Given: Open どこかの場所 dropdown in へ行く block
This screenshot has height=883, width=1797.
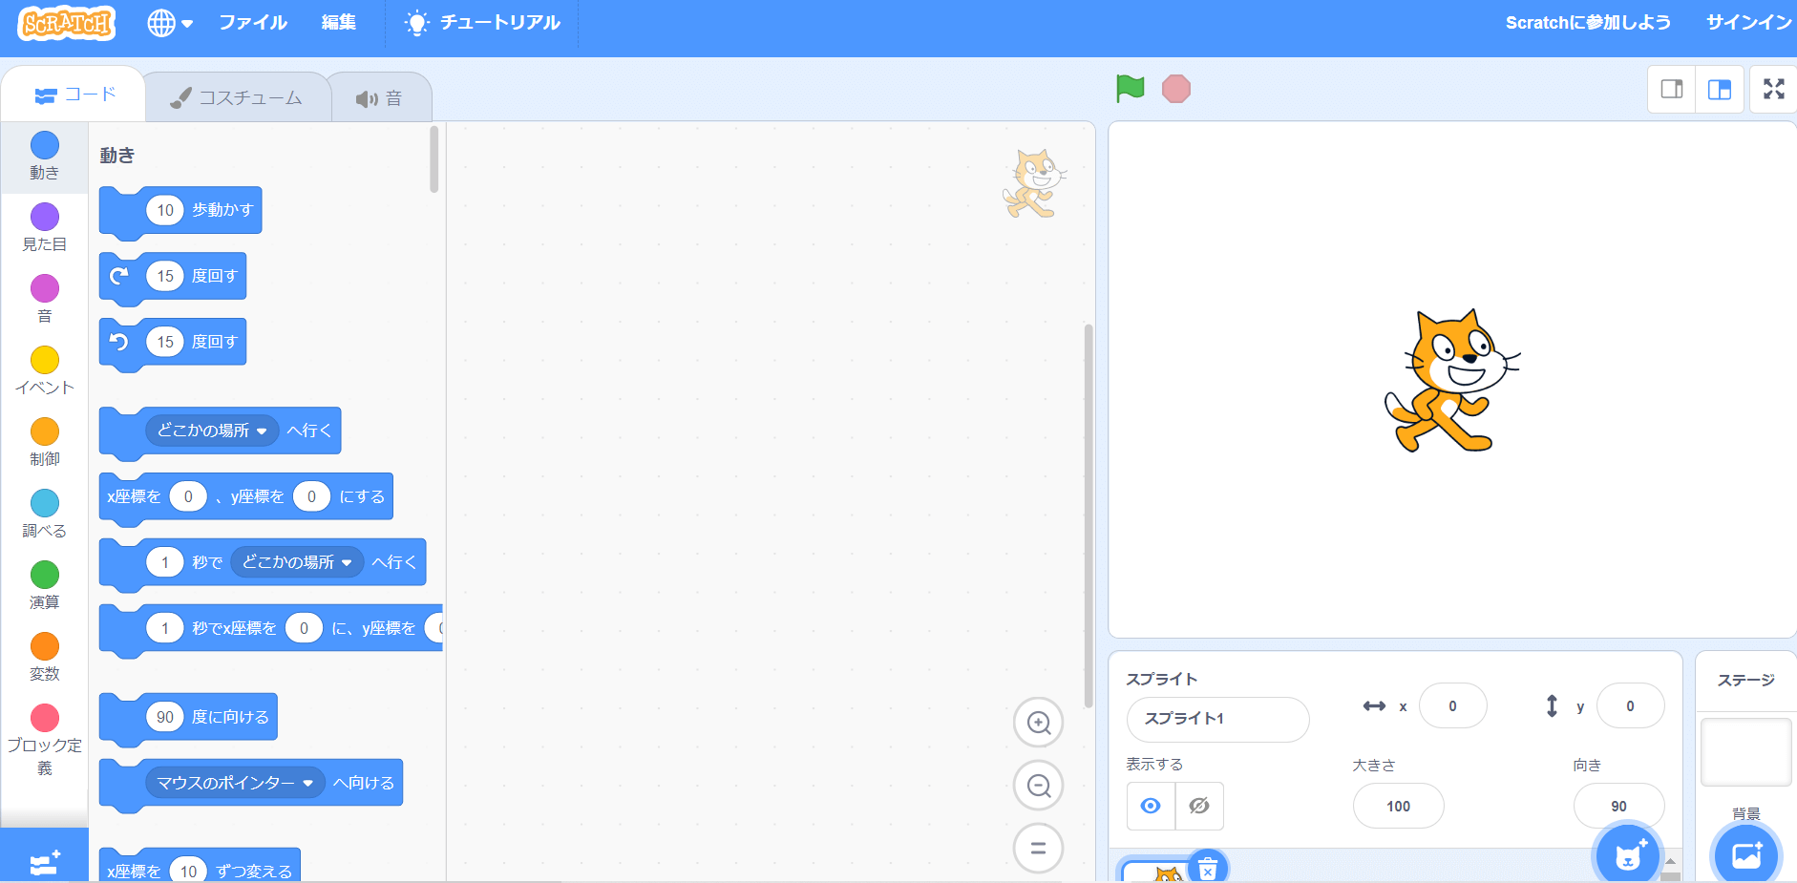Looking at the screenshot, I should (212, 431).
